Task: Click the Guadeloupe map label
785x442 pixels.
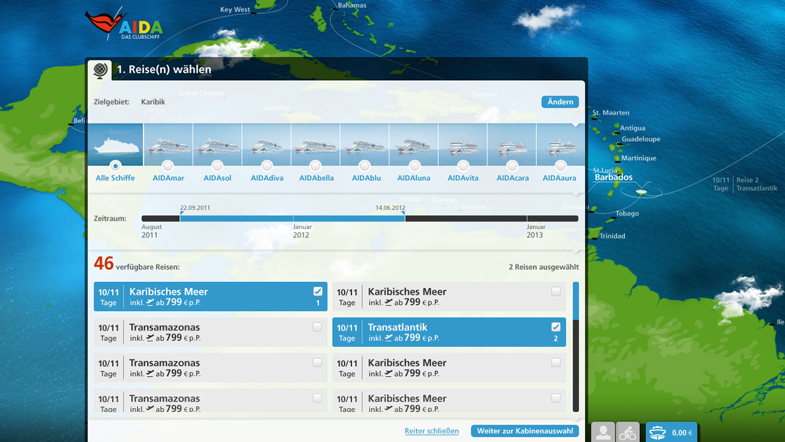Action: pyautogui.click(x=641, y=140)
